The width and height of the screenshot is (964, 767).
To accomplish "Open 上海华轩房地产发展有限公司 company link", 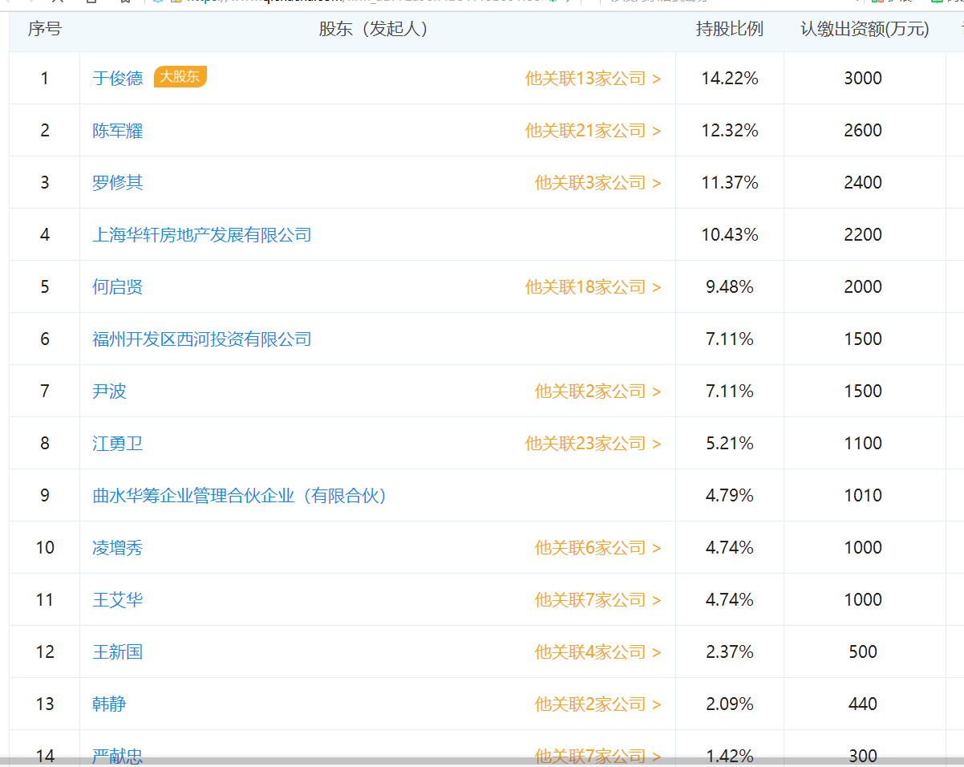I will tap(202, 234).
